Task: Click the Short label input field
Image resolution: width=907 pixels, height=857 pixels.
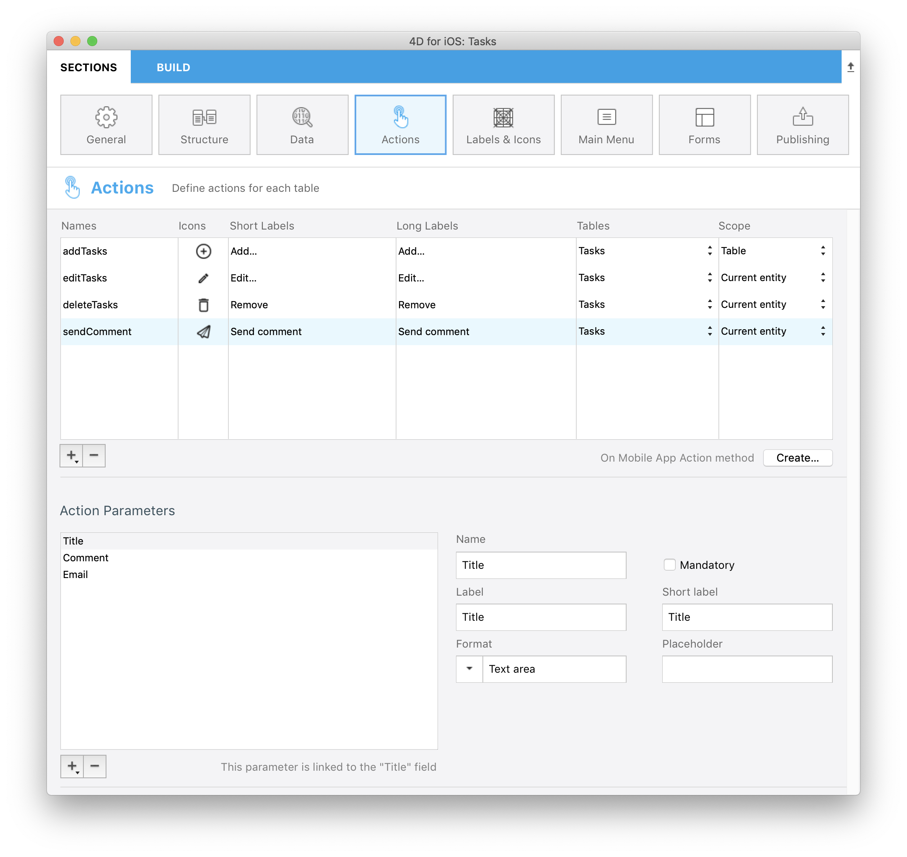Action: (747, 617)
